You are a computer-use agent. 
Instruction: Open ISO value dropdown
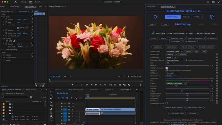170,63
